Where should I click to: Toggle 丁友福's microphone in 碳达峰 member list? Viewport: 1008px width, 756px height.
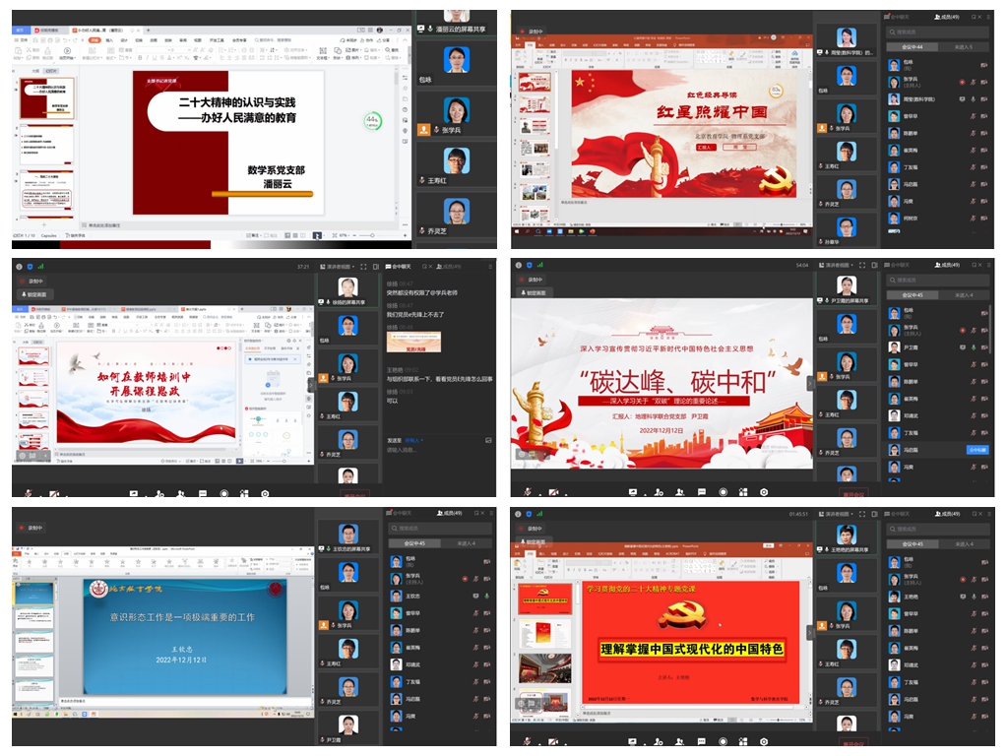974,433
